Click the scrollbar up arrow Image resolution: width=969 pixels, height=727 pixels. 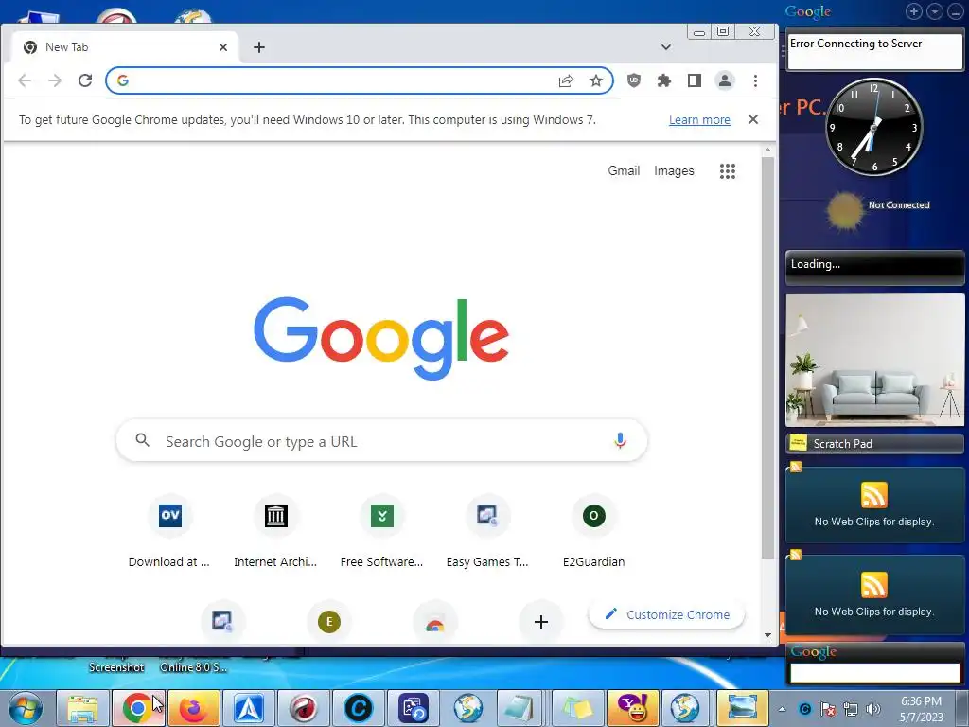[x=767, y=151]
